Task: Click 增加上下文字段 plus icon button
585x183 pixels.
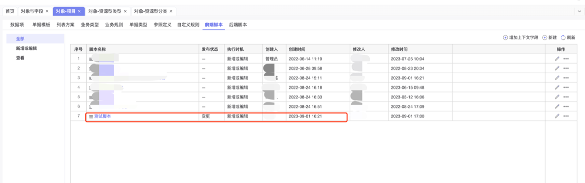Action: [506, 38]
